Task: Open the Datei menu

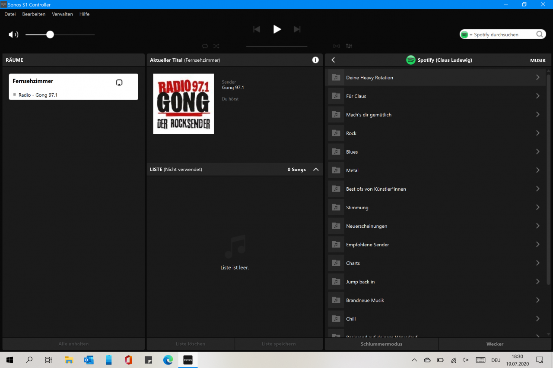Action: point(10,14)
